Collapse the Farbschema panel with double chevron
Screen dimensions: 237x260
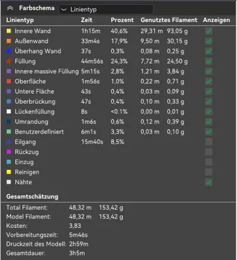click(10, 8)
